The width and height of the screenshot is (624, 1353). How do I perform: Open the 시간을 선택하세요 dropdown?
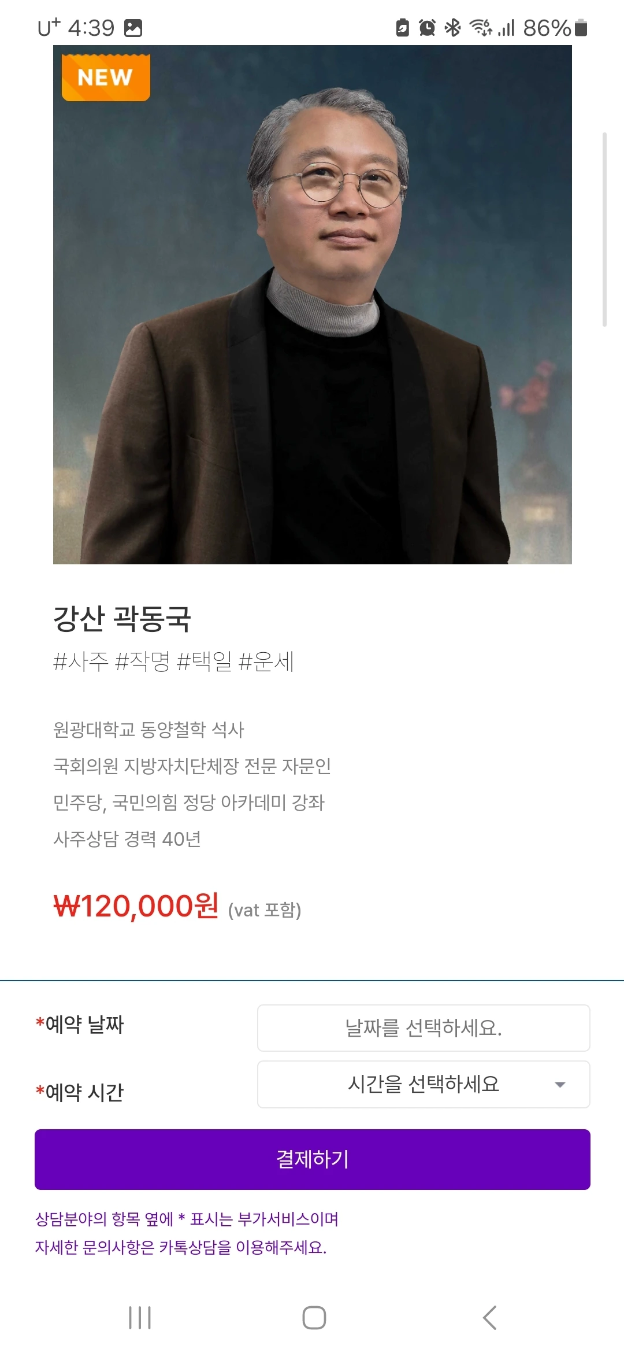pos(424,1084)
